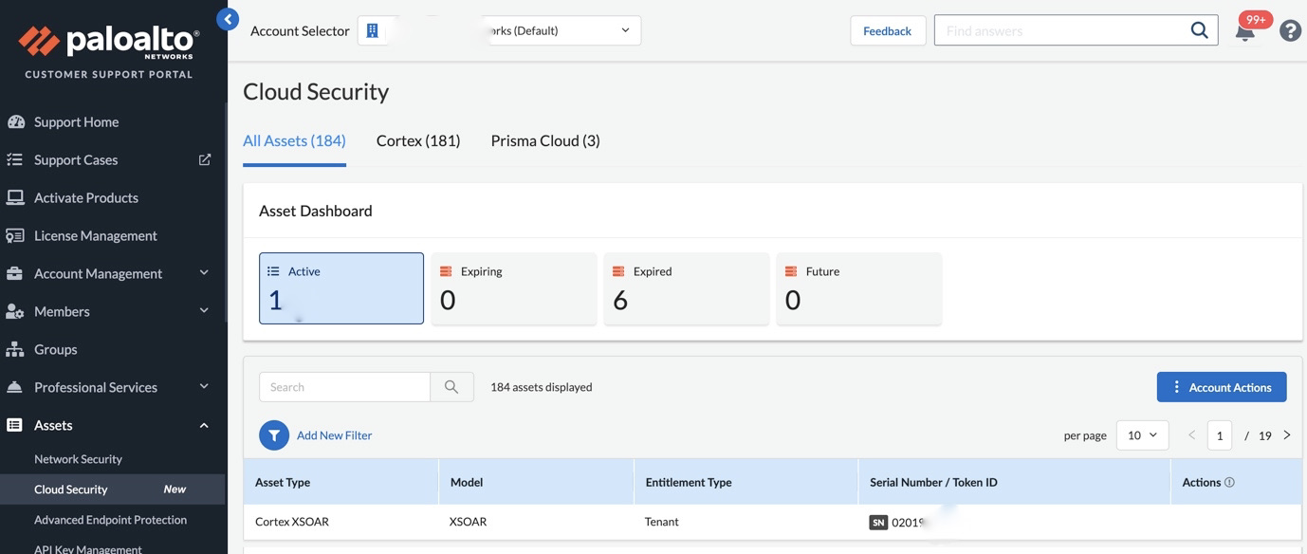Viewport: 1307px width, 554px height.
Task: Switch to the Cortex (181) tab
Action: click(x=418, y=140)
